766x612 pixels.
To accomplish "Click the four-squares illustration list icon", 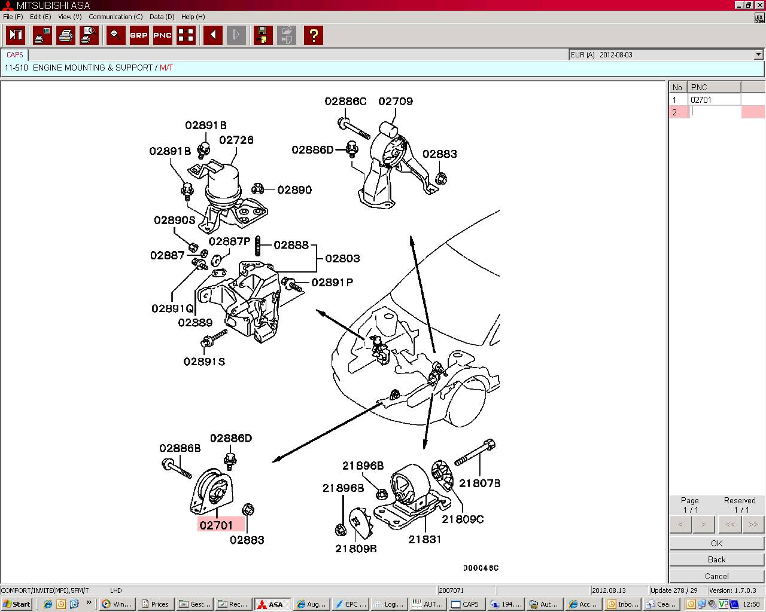I will (x=186, y=35).
